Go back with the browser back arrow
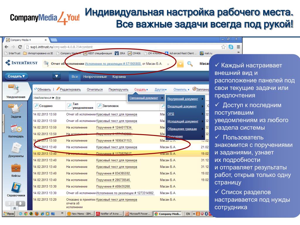The image size is (300, 225). (6, 47)
